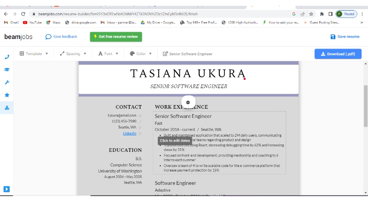Click the wrench Skills icon in sidebar
Viewport: 368px width, 206px height.
(x=7, y=83)
